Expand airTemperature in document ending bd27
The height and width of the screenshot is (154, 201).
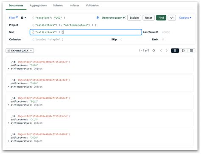pyautogui.click(x=9, y=68)
